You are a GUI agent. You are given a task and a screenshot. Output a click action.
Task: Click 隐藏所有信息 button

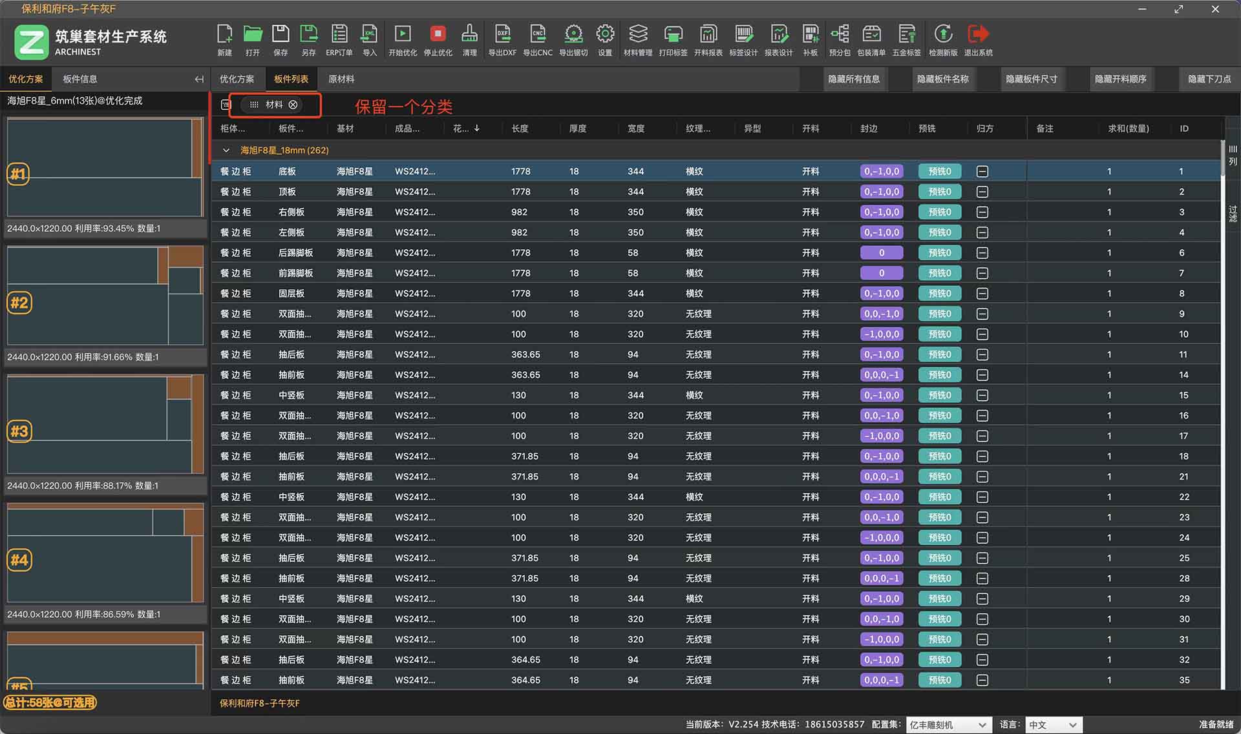point(853,79)
